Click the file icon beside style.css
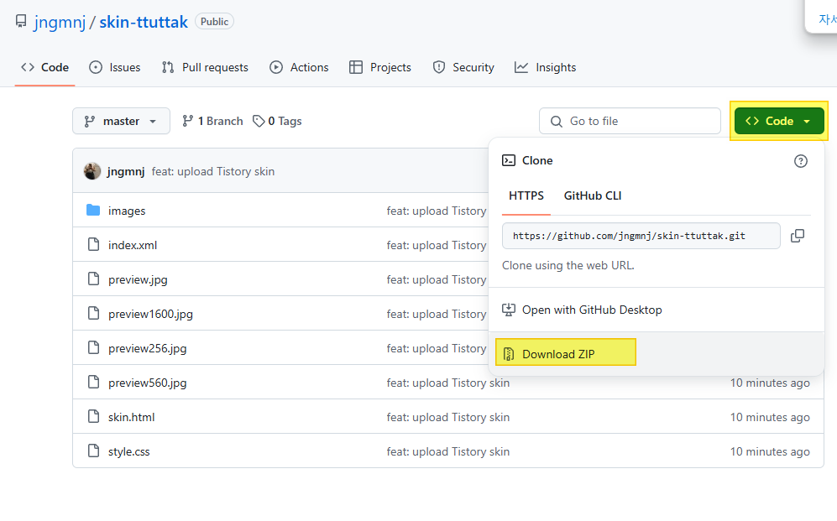The width and height of the screenshot is (837, 521). click(x=93, y=451)
